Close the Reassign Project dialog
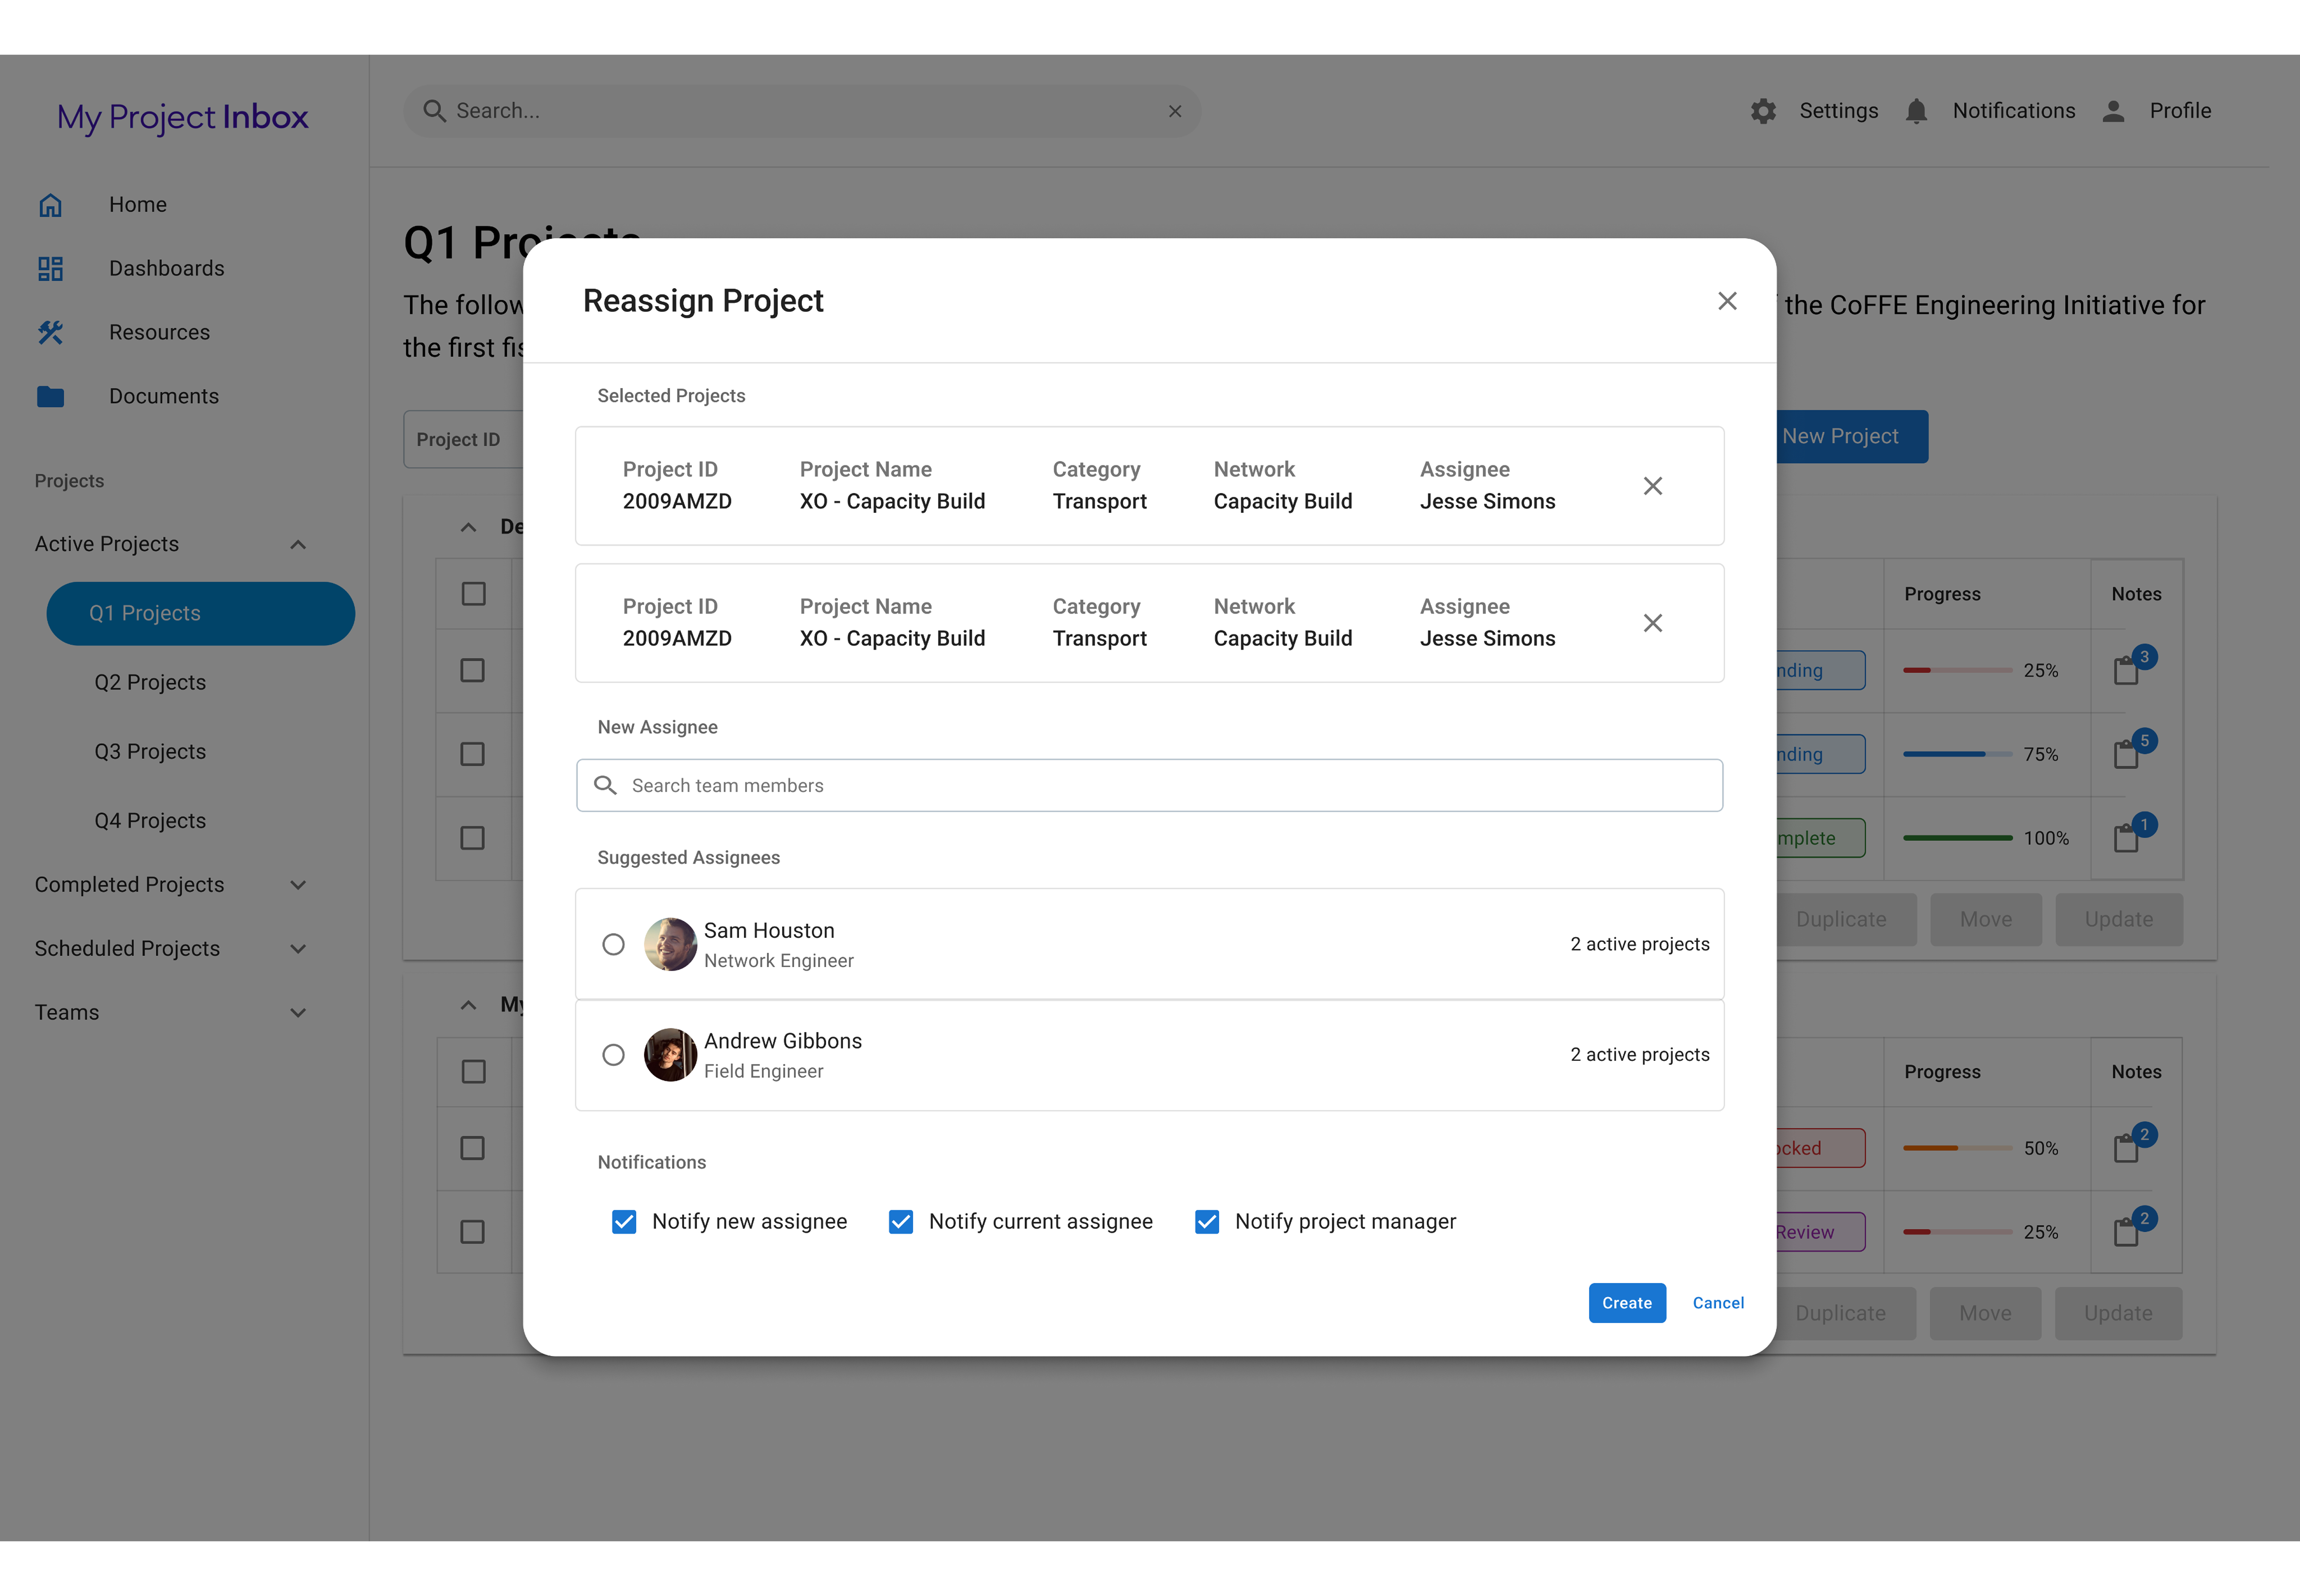 1727,301
